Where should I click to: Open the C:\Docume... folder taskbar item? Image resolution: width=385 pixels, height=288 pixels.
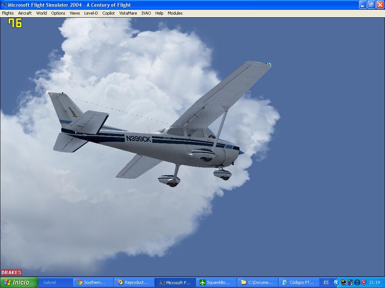[x=258, y=283]
